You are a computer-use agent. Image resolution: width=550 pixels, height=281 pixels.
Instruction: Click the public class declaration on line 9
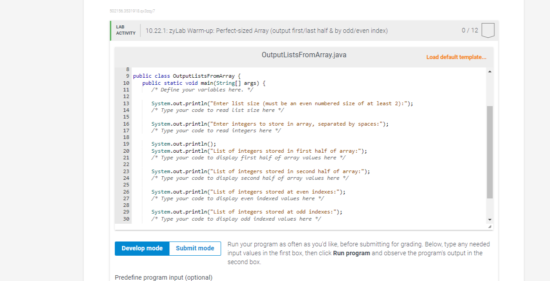[186, 75]
